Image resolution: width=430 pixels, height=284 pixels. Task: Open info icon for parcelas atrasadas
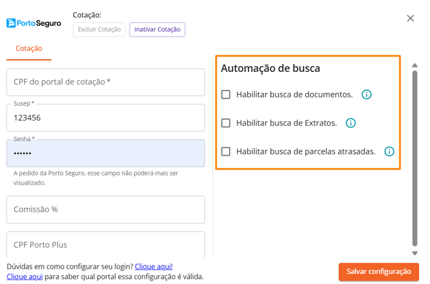point(389,151)
